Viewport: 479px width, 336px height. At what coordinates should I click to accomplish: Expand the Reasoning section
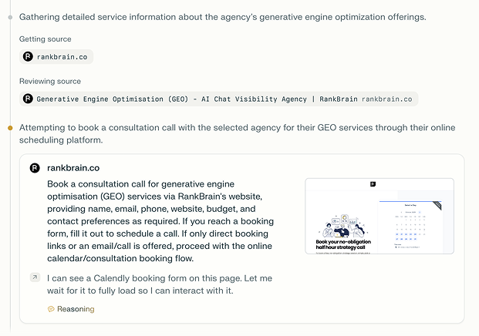click(x=71, y=309)
